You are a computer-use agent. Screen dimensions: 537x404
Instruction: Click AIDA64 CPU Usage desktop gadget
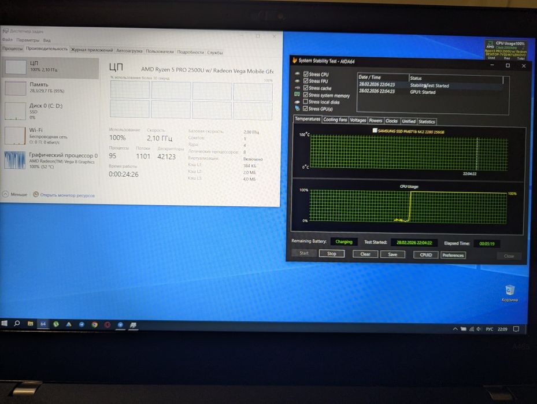tap(505, 50)
